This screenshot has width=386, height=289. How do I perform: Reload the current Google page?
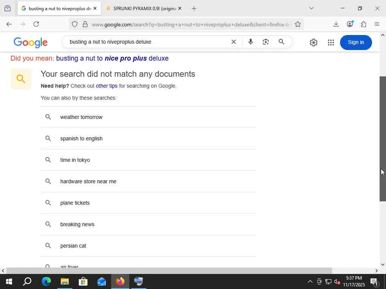[x=36, y=24]
